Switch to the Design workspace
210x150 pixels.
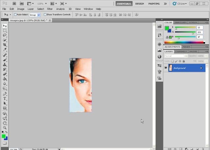[139, 4]
